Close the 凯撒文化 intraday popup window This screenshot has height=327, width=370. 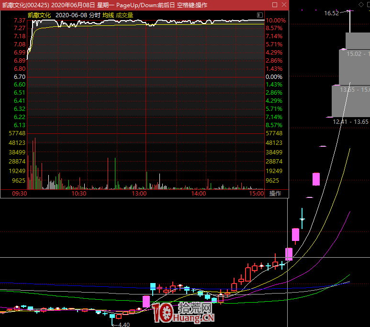tap(284, 5)
